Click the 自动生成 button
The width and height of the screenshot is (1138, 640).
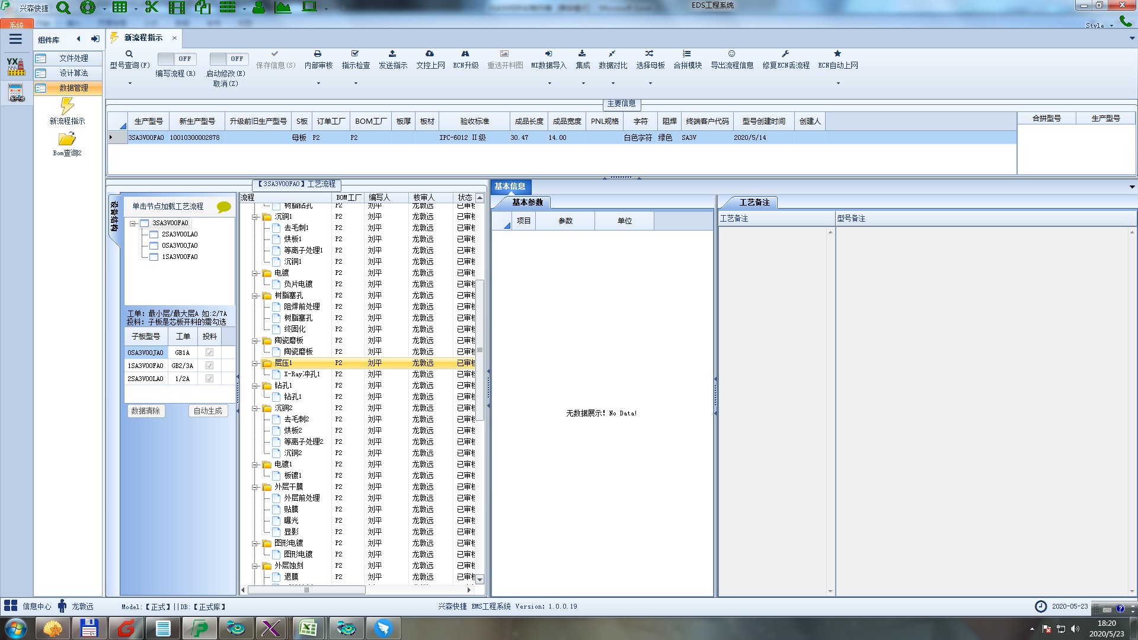pyautogui.click(x=207, y=411)
